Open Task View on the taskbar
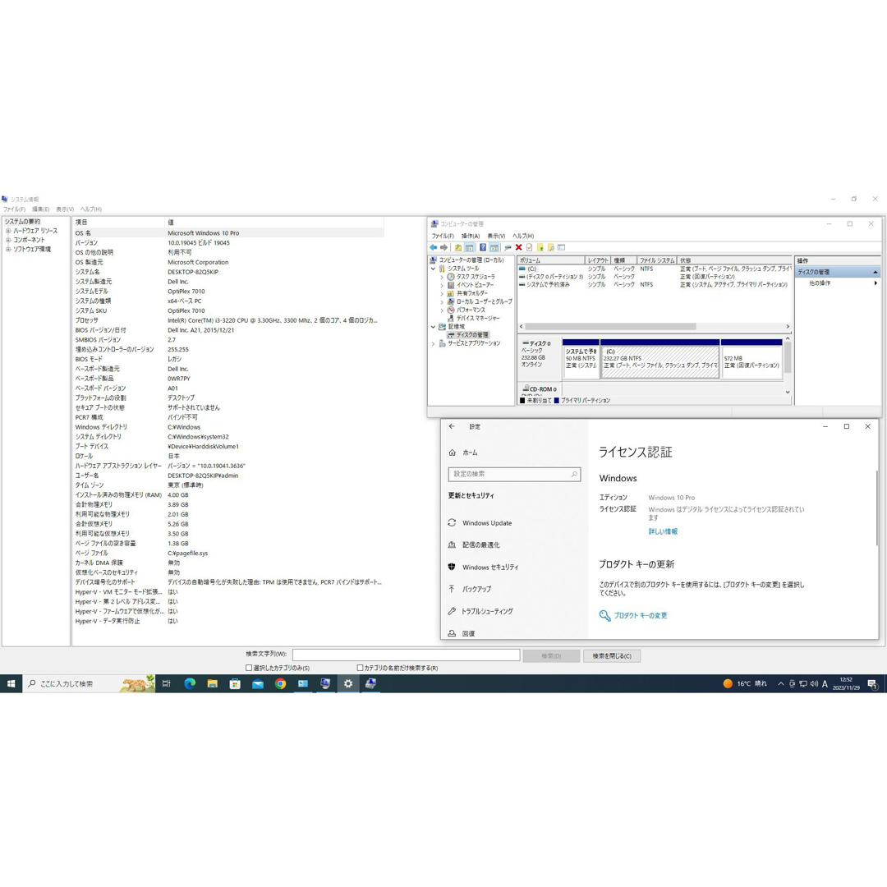The height and width of the screenshot is (887, 887). coord(166,683)
